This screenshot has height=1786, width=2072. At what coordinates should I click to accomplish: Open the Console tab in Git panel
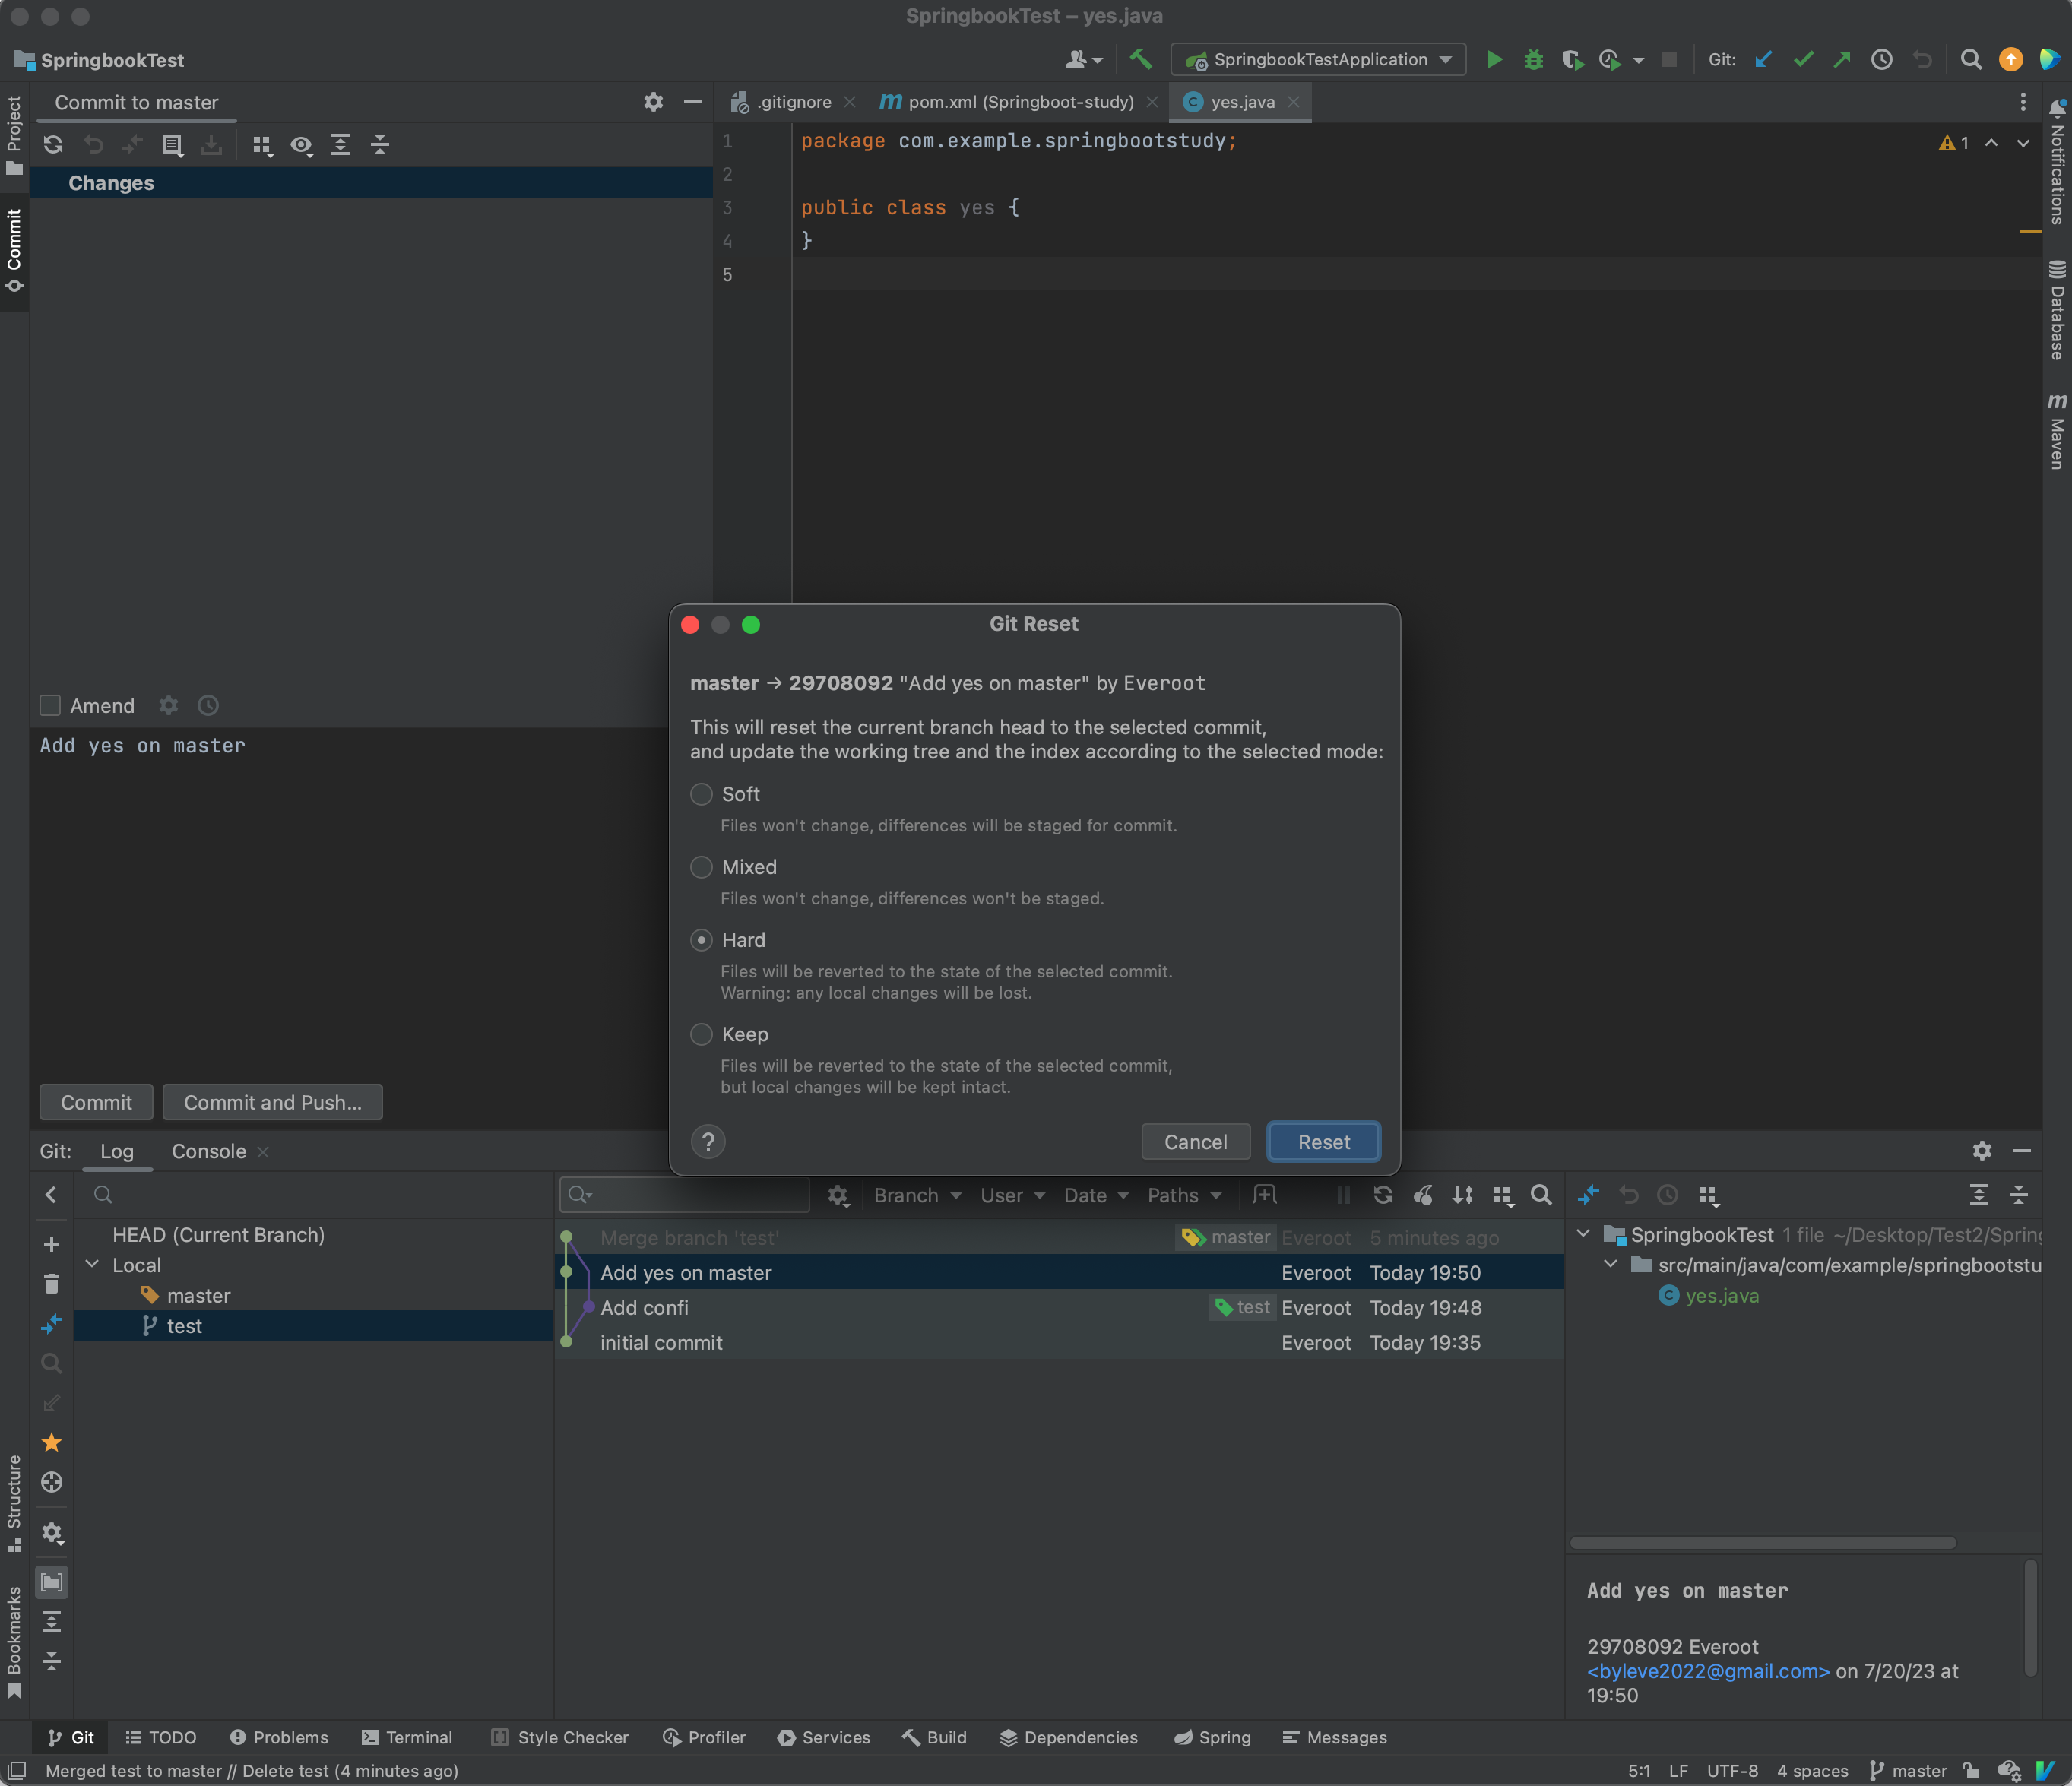[208, 1152]
